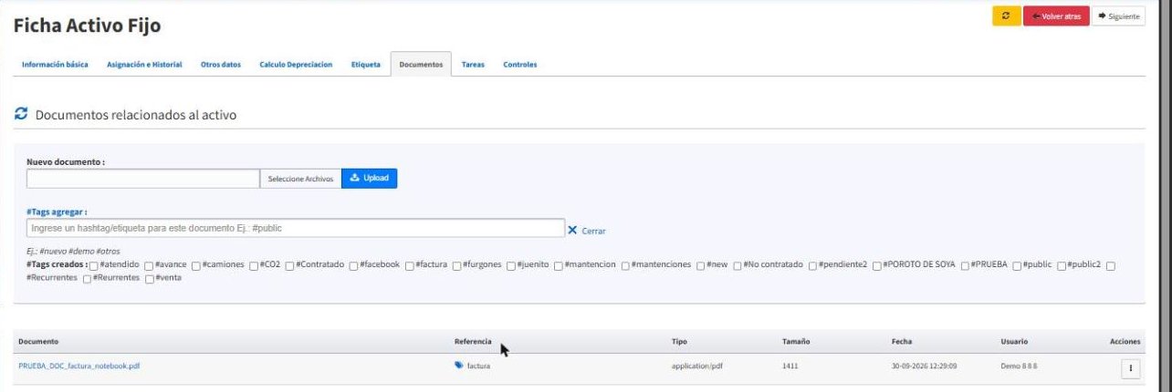Click the date 30-09-2026 12:29:09
1172x392 pixels.
(924, 366)
